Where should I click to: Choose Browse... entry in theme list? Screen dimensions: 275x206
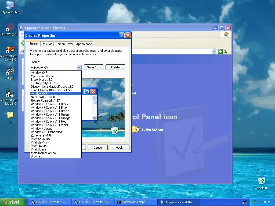56,156
